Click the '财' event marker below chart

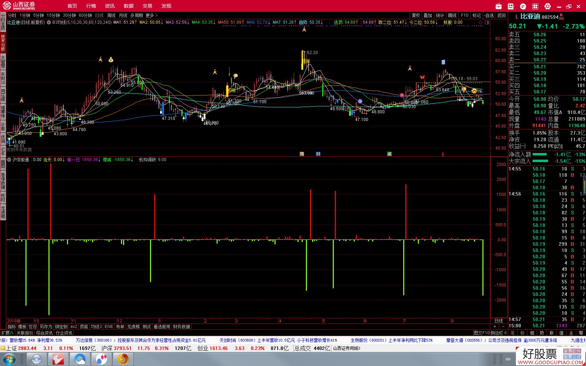(x=318, y=154)
